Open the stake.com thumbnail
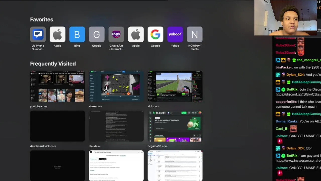This screenshot has width=321, height=181. pos(116,86)
